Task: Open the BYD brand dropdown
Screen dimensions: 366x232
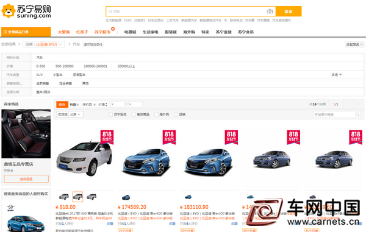Action: click(x=44, y=44)
